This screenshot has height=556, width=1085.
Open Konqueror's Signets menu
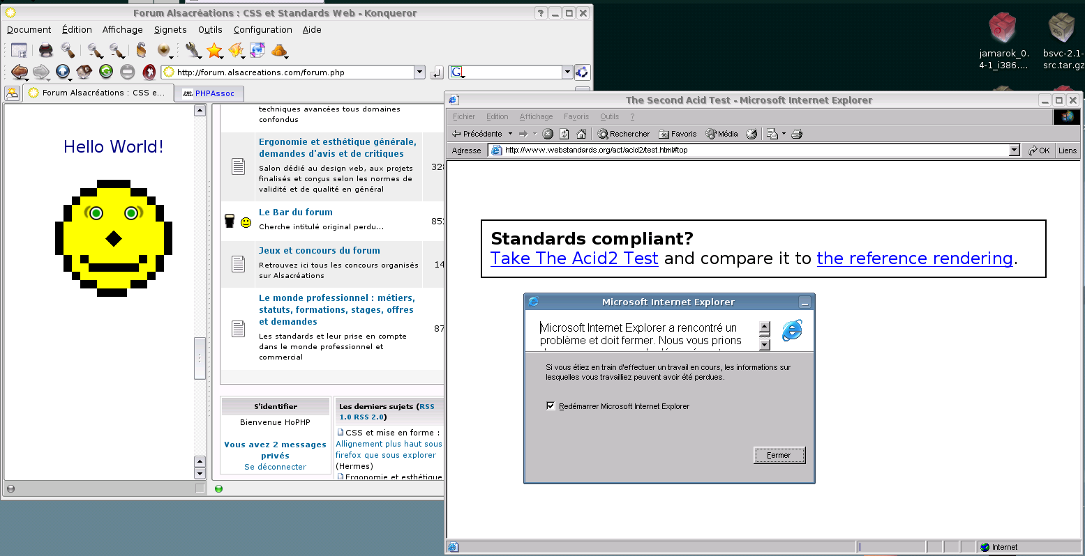click(x=170, y=30)
